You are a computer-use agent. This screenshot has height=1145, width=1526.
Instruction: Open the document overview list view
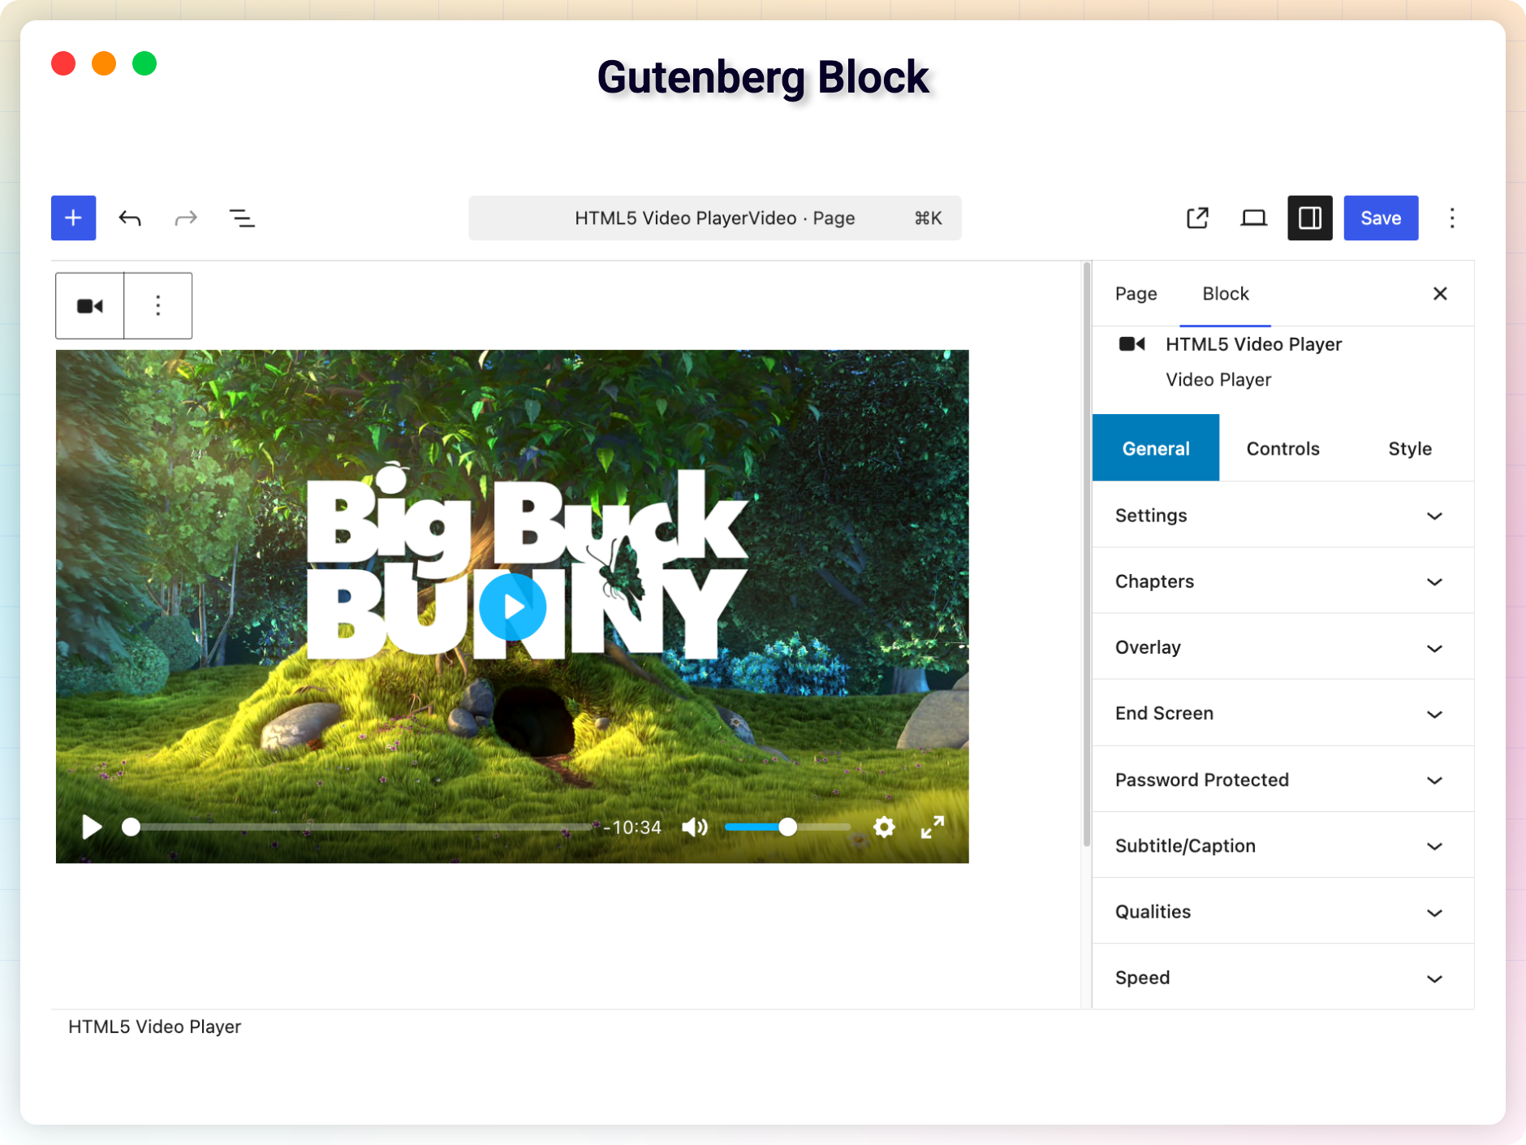click(x=242, y=218)
